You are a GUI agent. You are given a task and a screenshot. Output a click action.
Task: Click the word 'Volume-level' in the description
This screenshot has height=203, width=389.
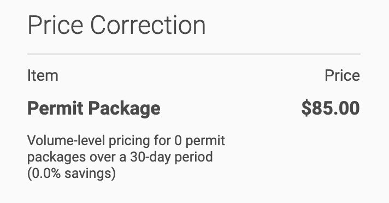pos(66,141)
